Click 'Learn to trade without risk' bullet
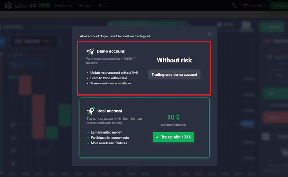This screenshot has height=177, width=288. 109,78
